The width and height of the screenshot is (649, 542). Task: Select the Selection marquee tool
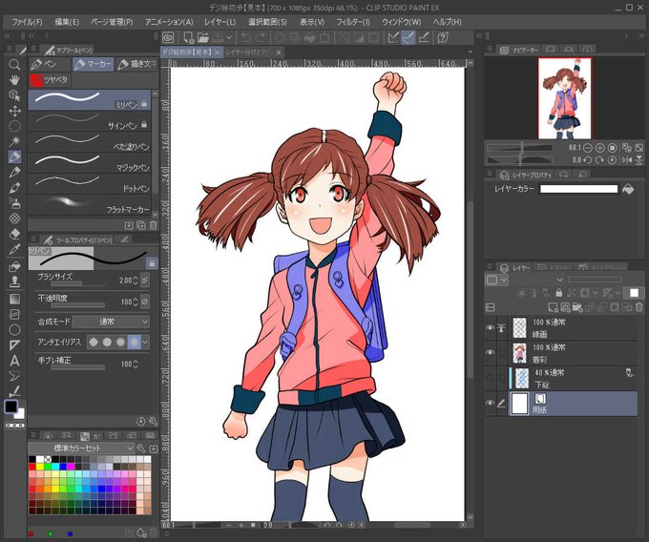(14, 126)
